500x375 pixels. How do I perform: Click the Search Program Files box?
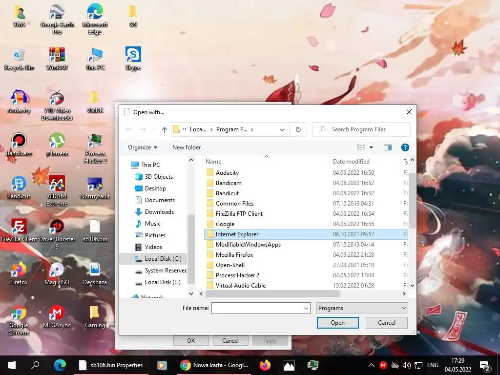click(x=361, y=129)
